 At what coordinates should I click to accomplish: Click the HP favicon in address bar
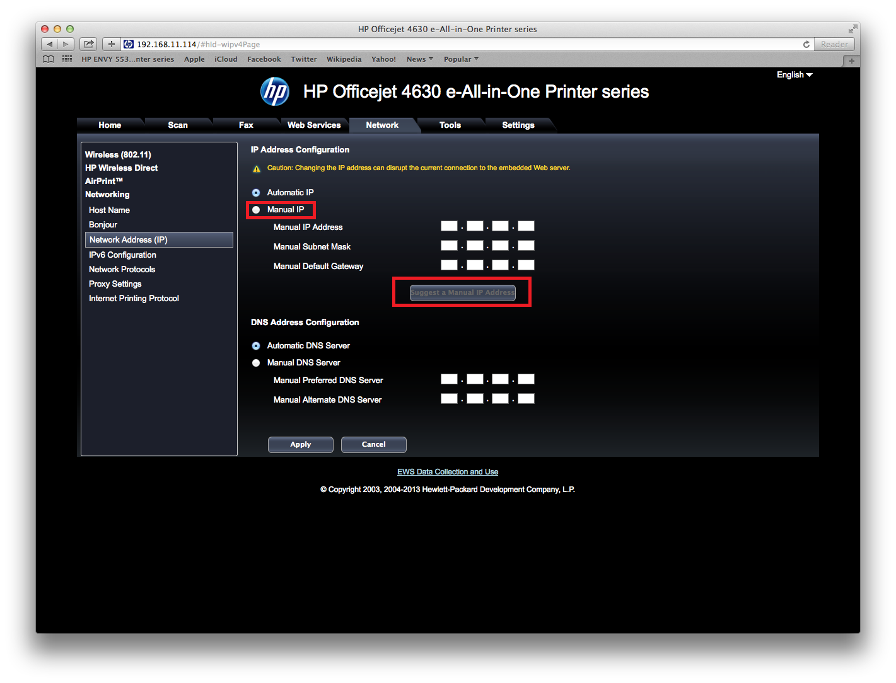129,44
